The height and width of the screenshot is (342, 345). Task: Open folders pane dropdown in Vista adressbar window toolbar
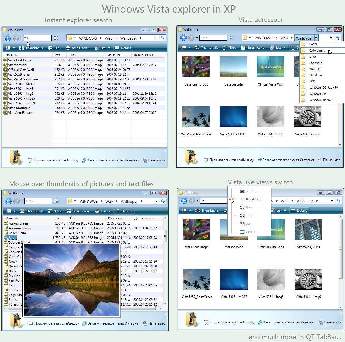[189, 48]
